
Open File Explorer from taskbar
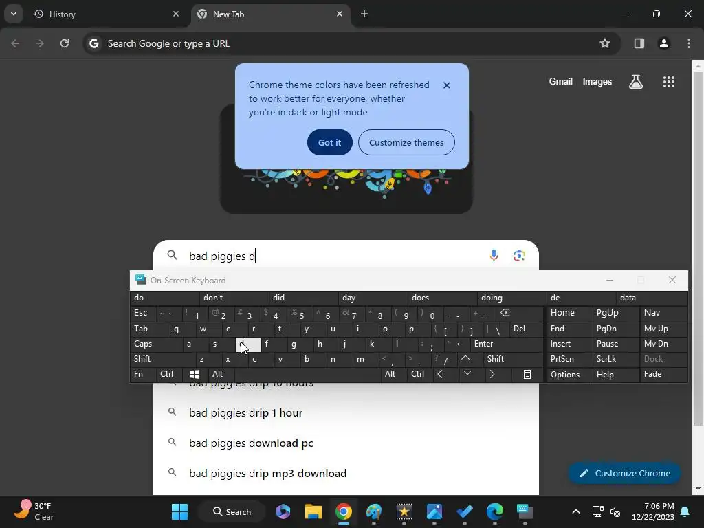313,511
